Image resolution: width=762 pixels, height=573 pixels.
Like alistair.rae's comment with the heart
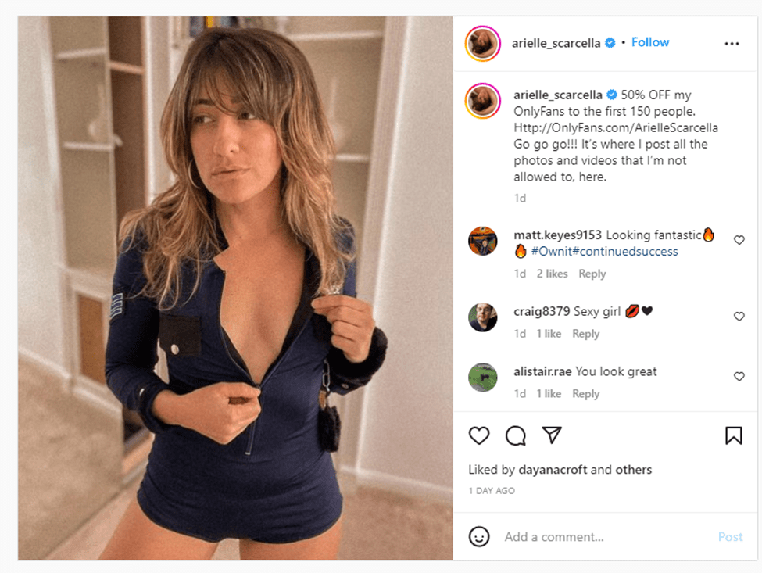pos(739,376)
